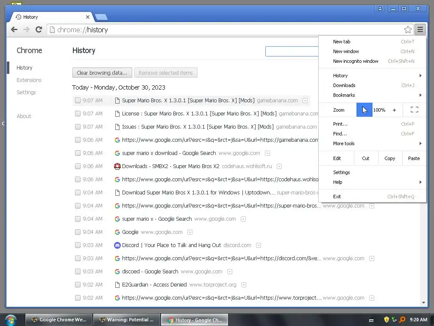Tick checkbox for super mario x download search
434x326 pixels.
78,153
